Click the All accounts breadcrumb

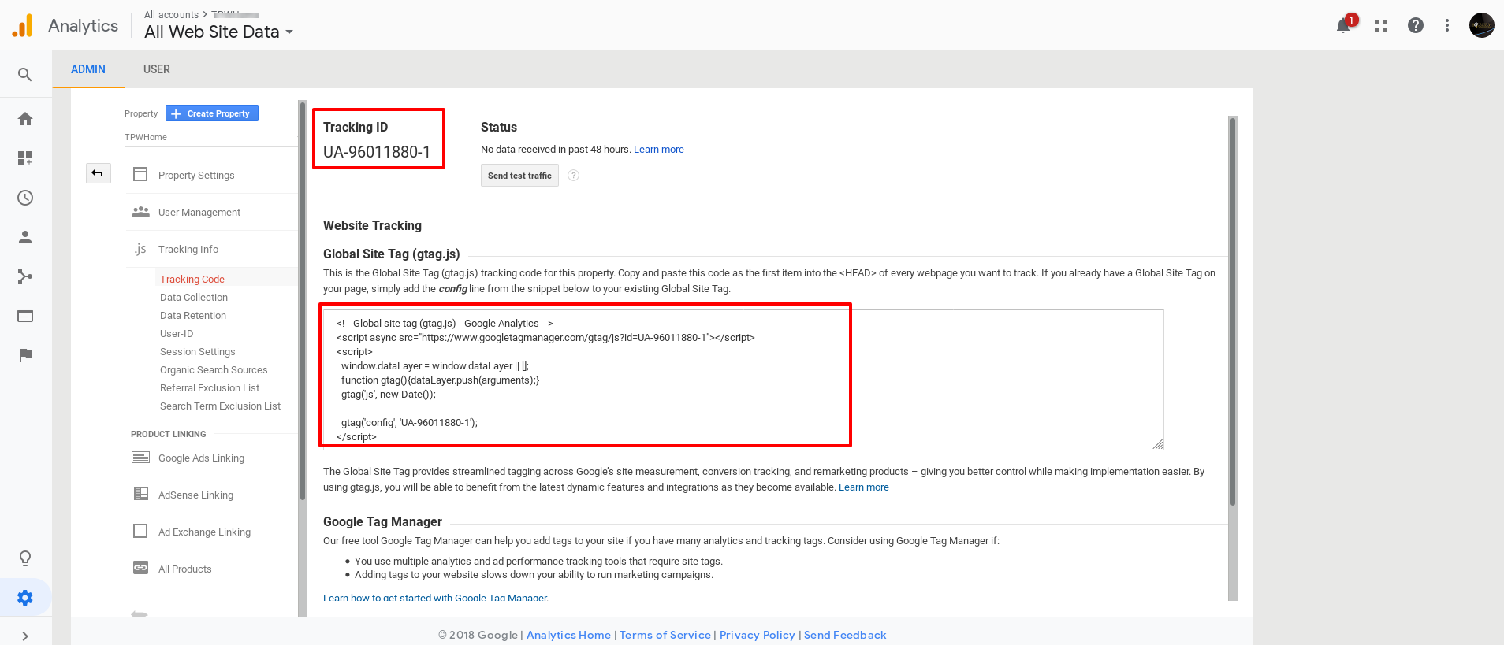pyautogui.click(x=171, y=14)
